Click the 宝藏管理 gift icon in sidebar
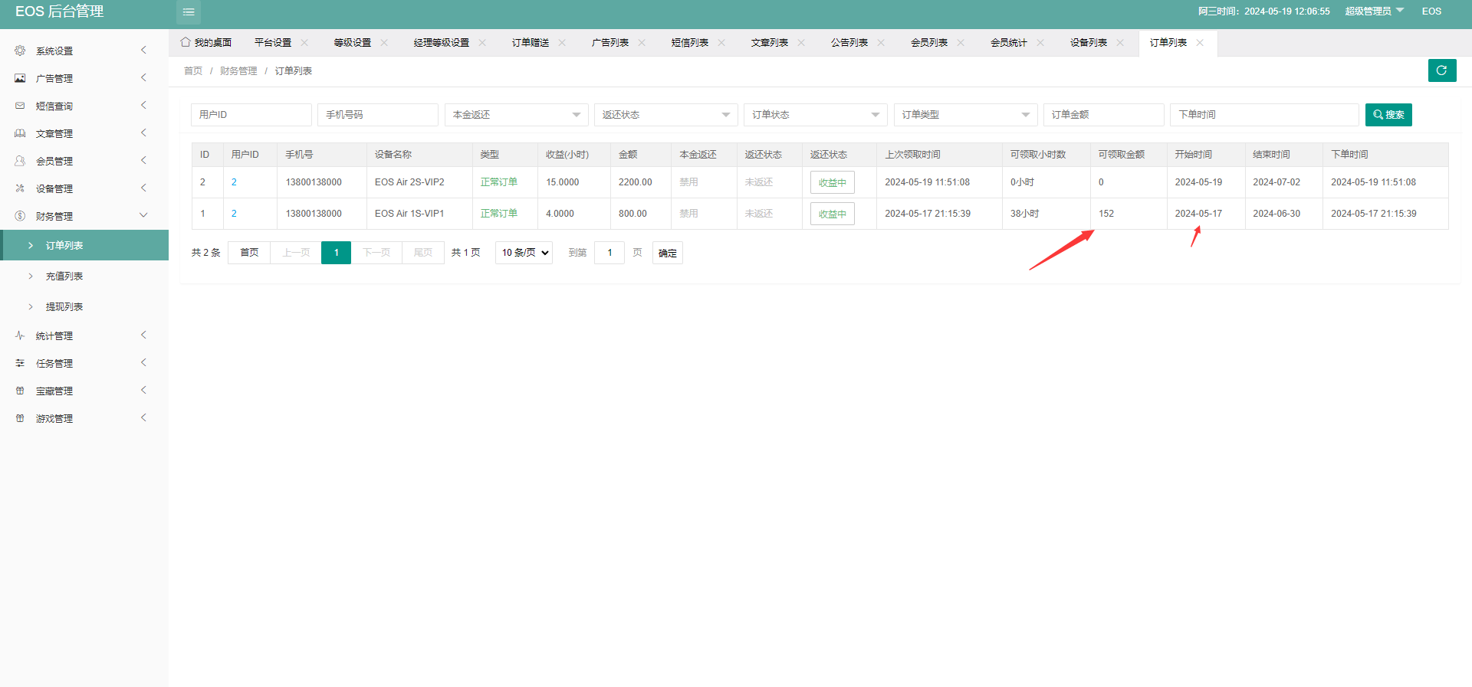1472x687 pixels. coord(20,391)
